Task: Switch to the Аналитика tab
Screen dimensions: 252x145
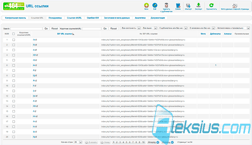Action: click(x=140, y=18)
